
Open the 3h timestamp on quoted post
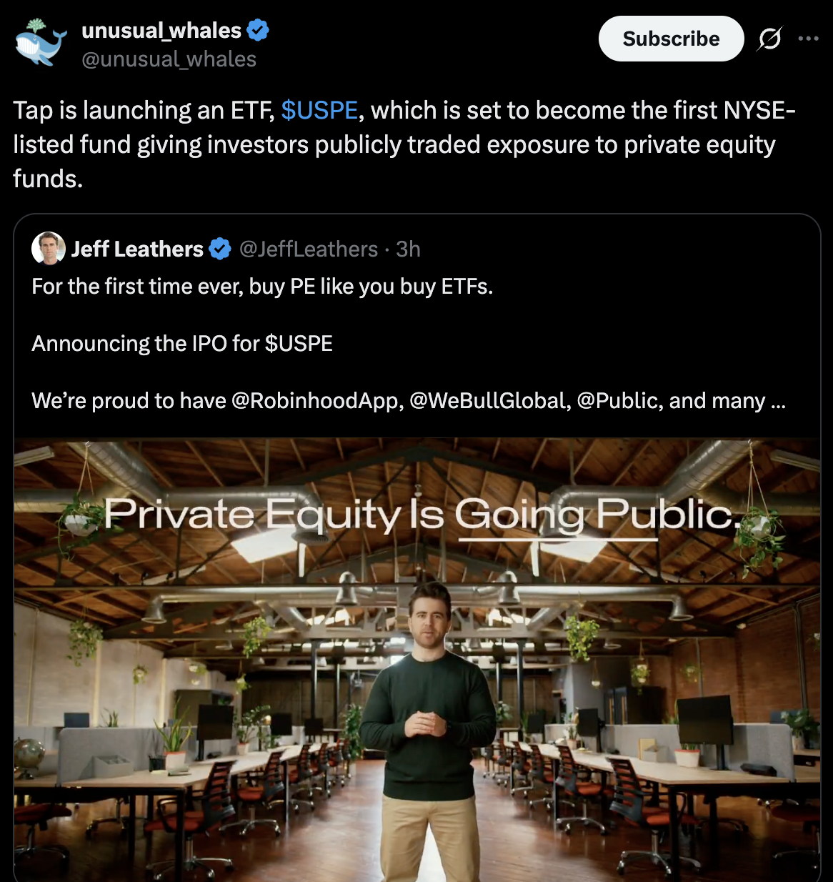click(x=408, y=249)
